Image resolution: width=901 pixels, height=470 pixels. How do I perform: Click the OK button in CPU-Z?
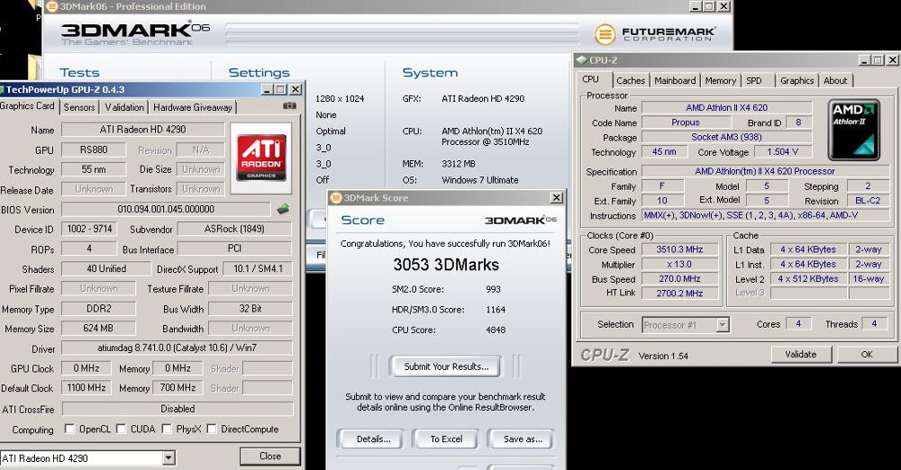pos(867,355)
